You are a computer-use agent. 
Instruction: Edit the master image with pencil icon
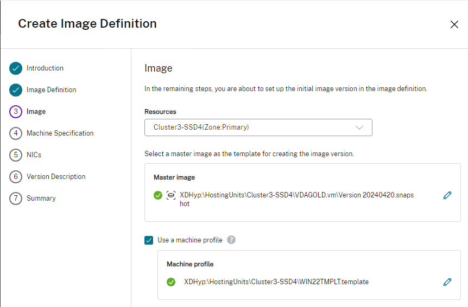point(447,195)
